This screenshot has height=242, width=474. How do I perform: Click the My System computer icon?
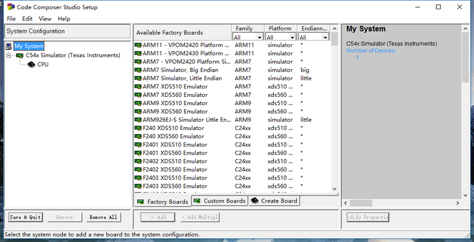9,46
